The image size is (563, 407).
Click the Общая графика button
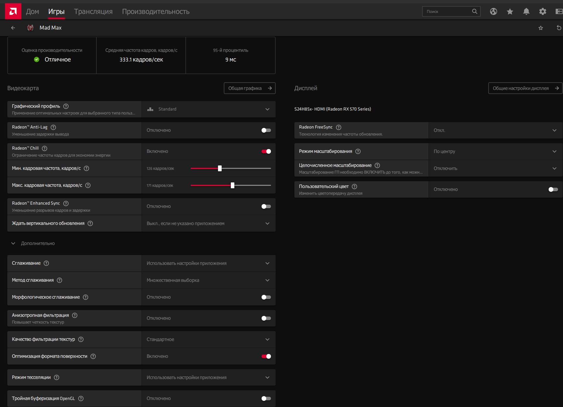(250, 88)
